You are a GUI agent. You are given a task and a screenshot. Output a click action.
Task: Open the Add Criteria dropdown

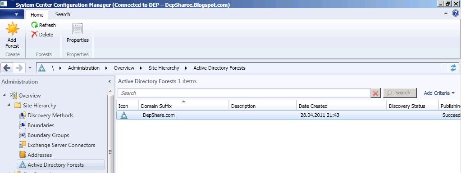point(439,93)
